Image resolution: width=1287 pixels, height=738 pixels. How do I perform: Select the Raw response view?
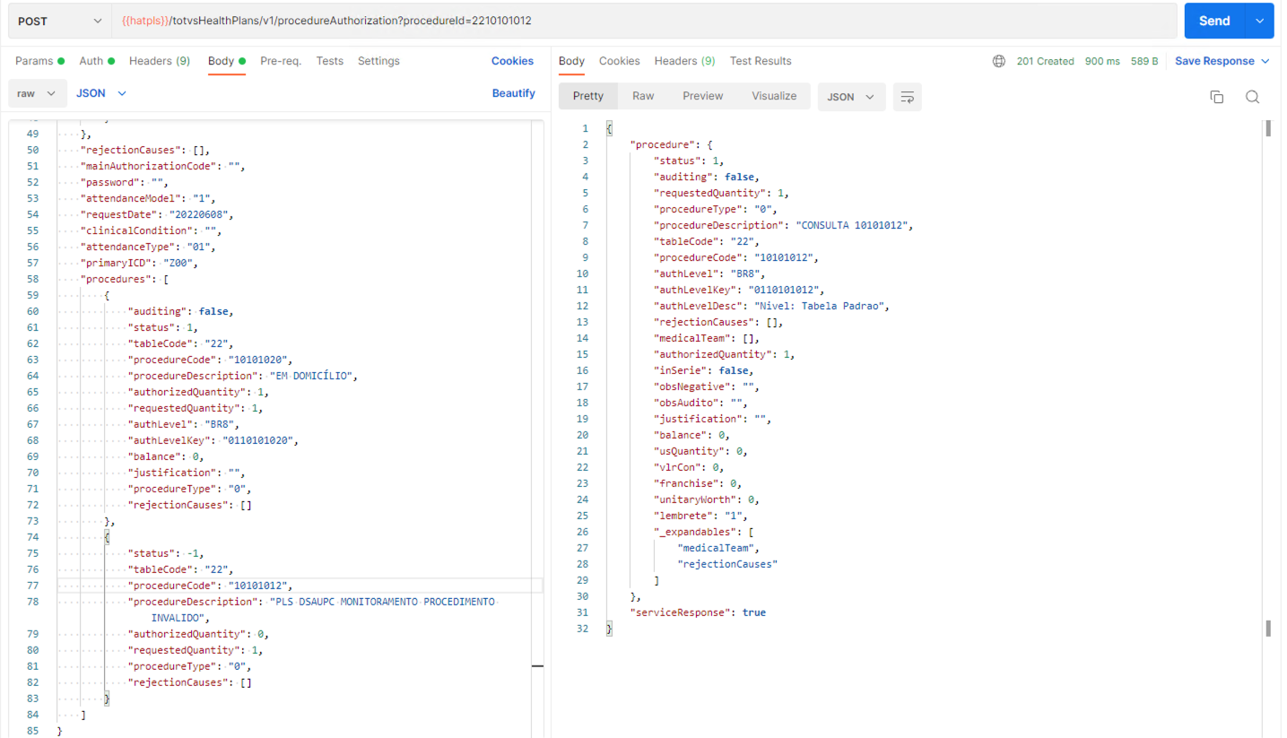(643, 96)
